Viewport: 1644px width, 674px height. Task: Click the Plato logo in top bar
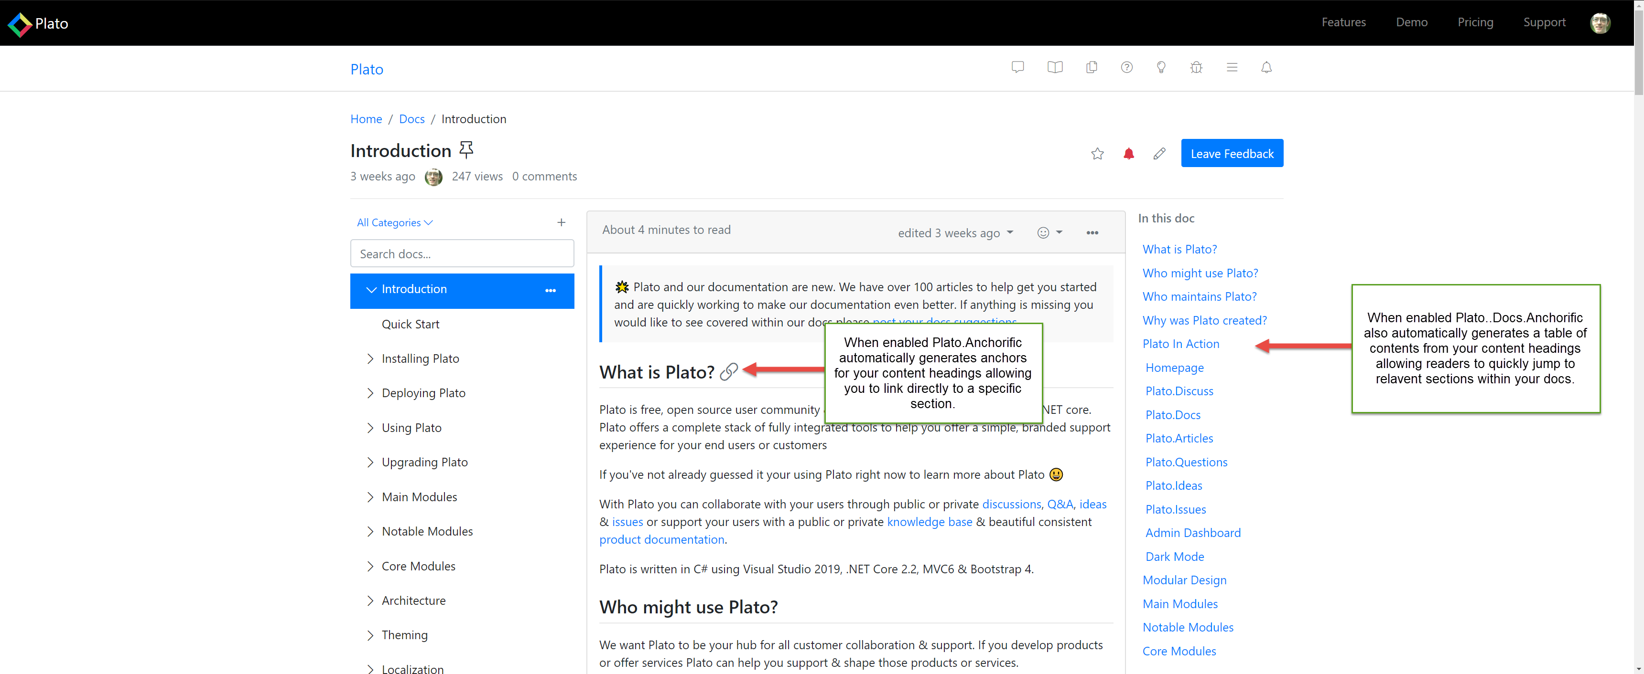[38, 23]
